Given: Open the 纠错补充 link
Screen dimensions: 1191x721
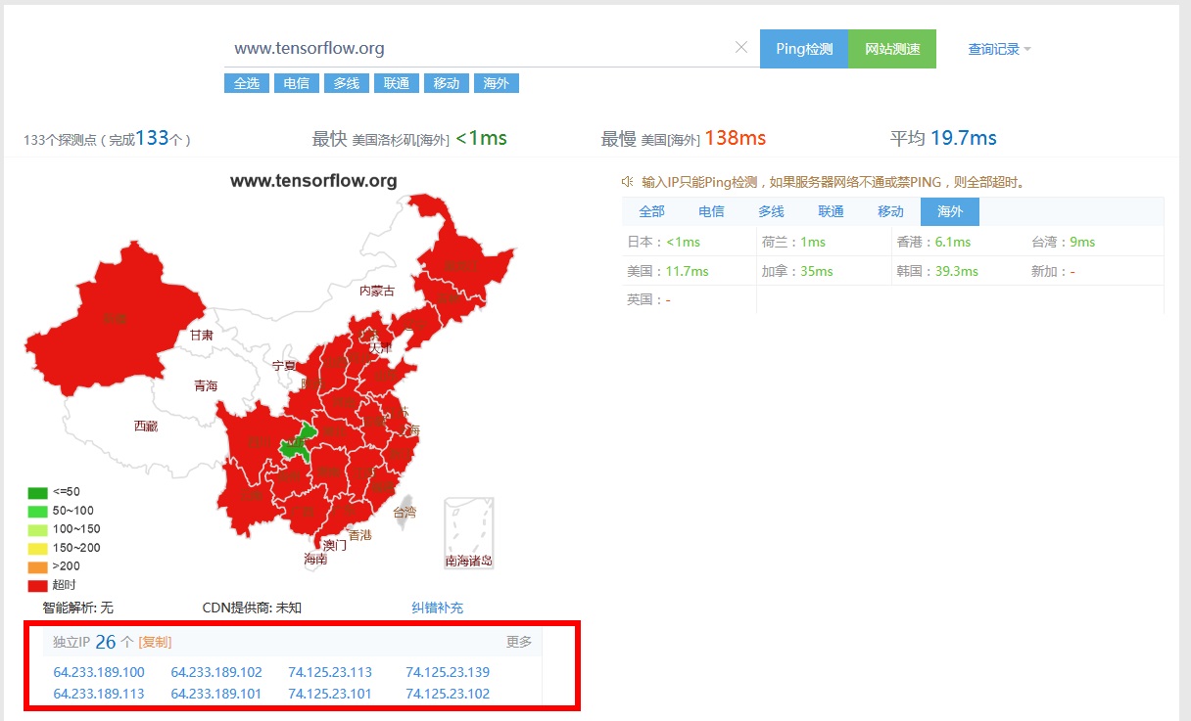Looking at the screenshot, I should coord(437,608).
